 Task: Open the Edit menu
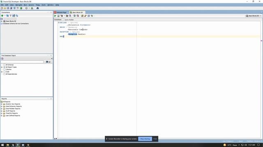click(x=7, y=5)
